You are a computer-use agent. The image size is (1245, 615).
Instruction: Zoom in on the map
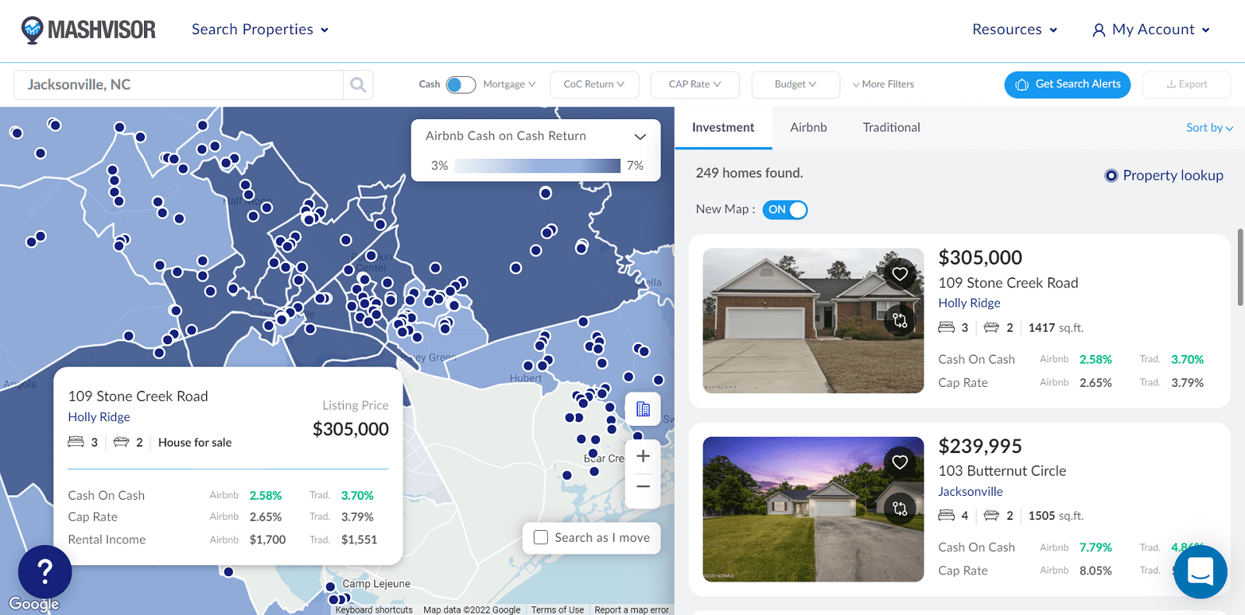point(643,457)
